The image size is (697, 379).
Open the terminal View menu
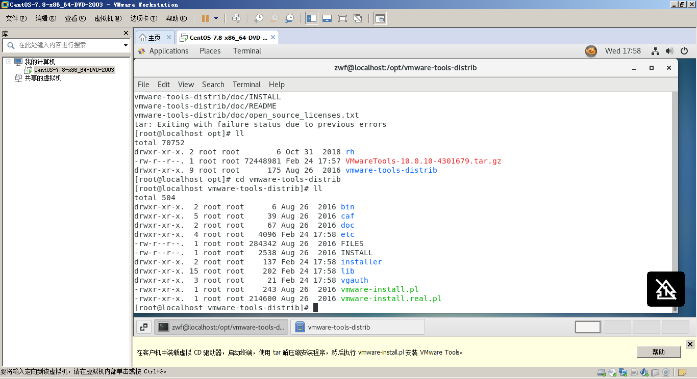pyautogui.click(x=186, y=85)
